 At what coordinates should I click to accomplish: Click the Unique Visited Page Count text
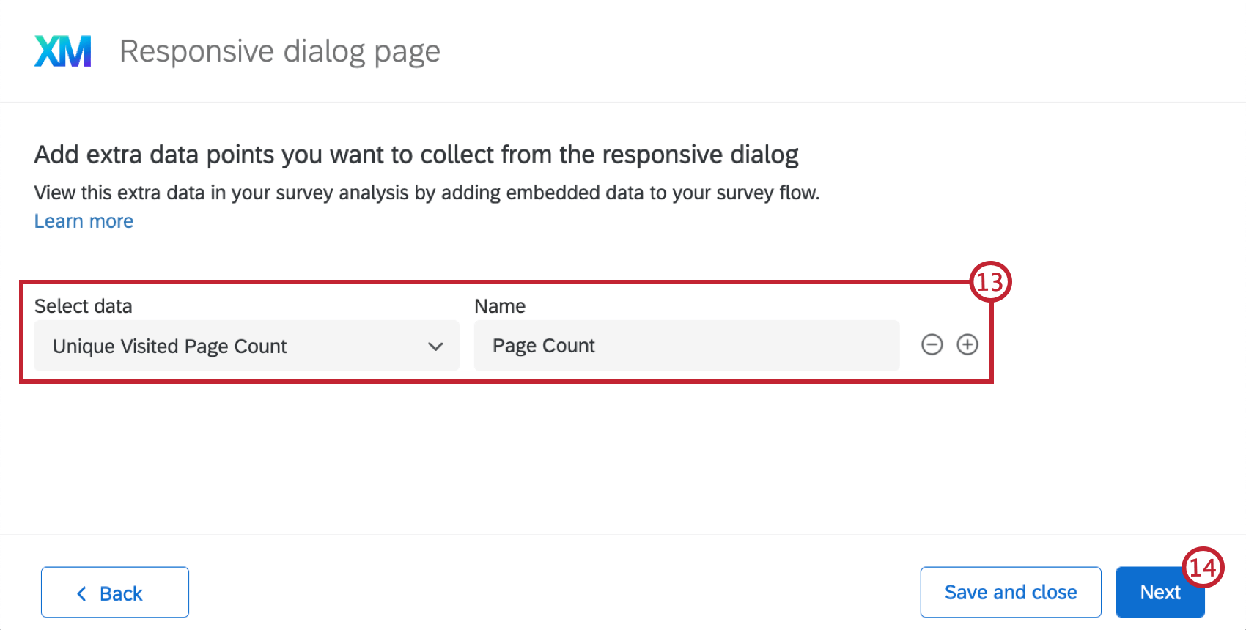click(x=169, y=346)
